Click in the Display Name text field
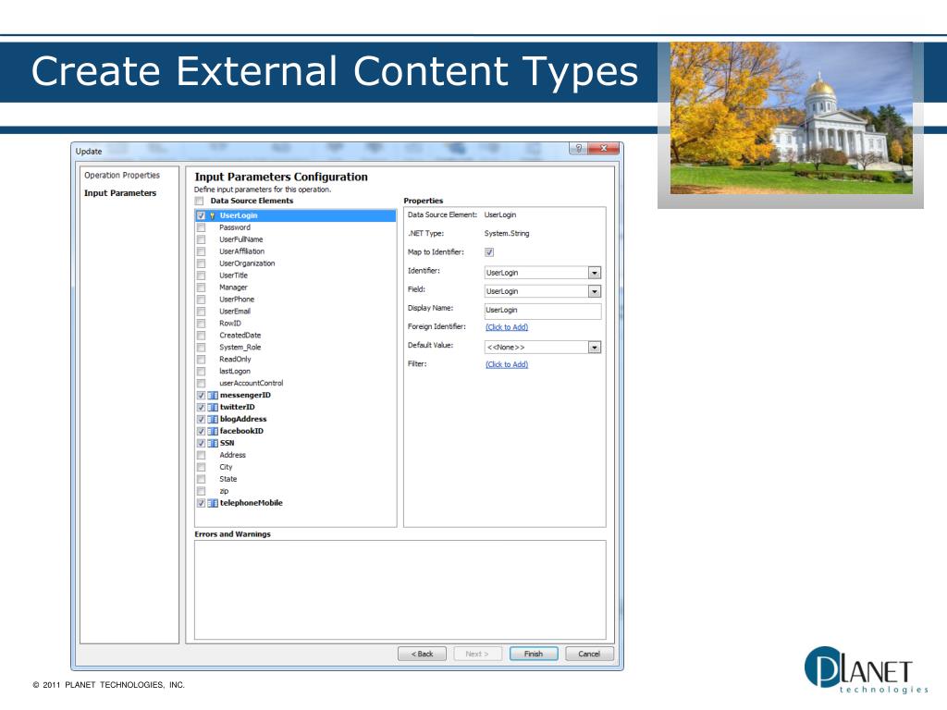The height and width of the screenshot is (710, 947). tap(542, 311)
